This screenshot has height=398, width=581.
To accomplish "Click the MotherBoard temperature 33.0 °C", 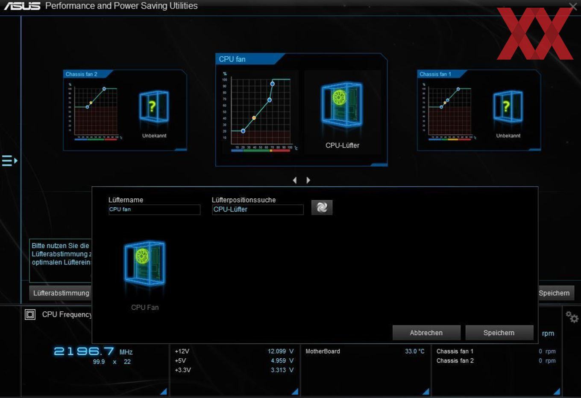I will click(415, 352).
